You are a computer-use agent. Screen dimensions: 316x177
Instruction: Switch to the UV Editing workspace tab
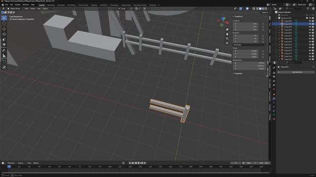71,5
